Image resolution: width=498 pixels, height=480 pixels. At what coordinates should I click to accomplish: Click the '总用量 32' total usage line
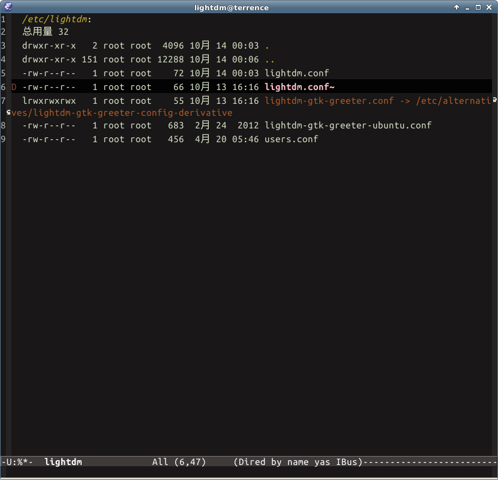(46, 31)
